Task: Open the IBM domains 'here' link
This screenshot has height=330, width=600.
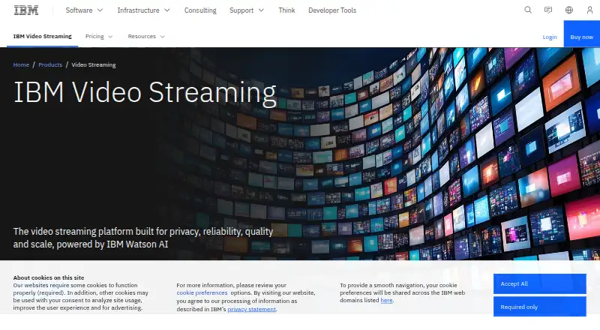Action: point(386,300)
